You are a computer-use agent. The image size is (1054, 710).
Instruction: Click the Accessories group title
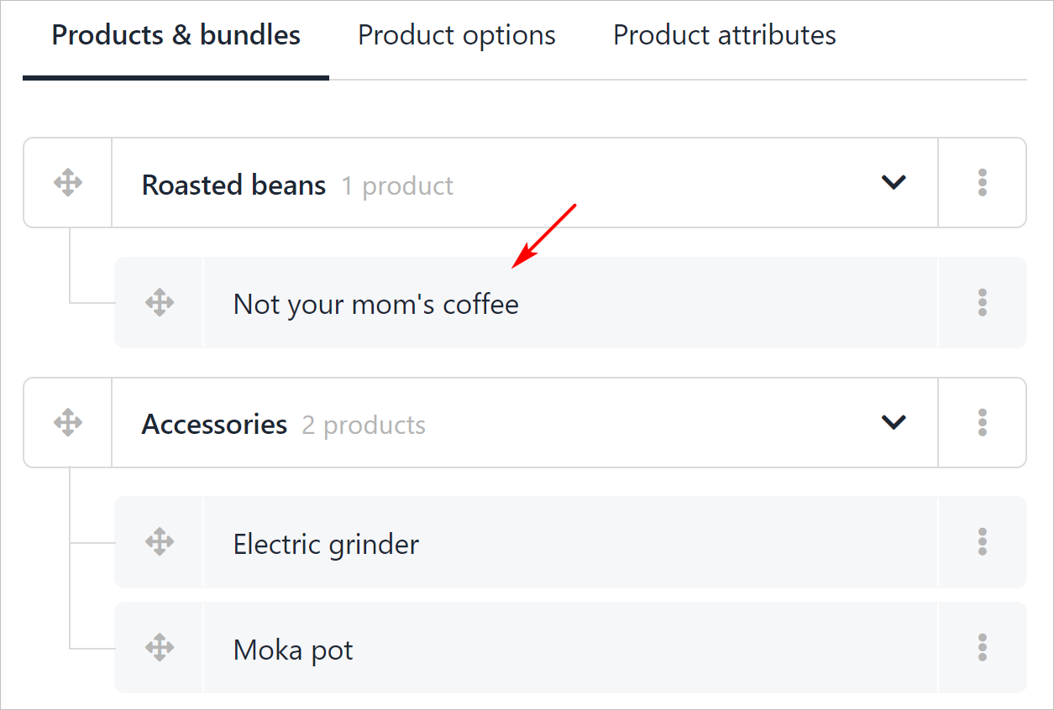point(214,425)
